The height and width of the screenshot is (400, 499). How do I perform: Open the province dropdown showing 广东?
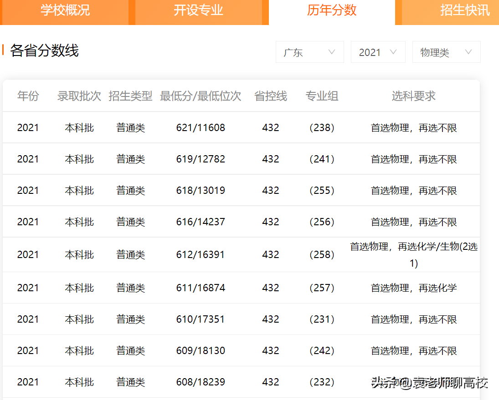[x=309, y=52]
